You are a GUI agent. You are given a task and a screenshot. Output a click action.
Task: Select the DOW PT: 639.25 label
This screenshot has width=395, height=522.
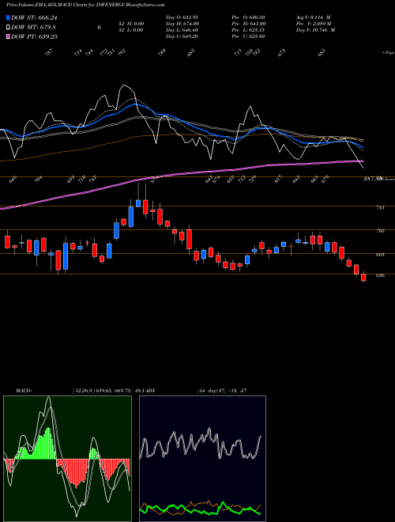click(34, 37)
